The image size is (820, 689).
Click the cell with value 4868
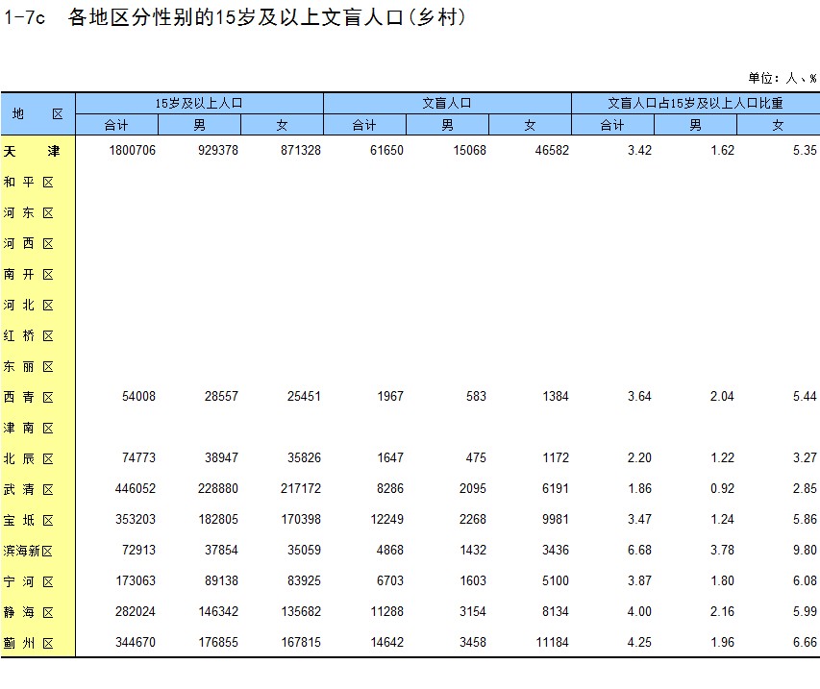(x=390, y=551)
